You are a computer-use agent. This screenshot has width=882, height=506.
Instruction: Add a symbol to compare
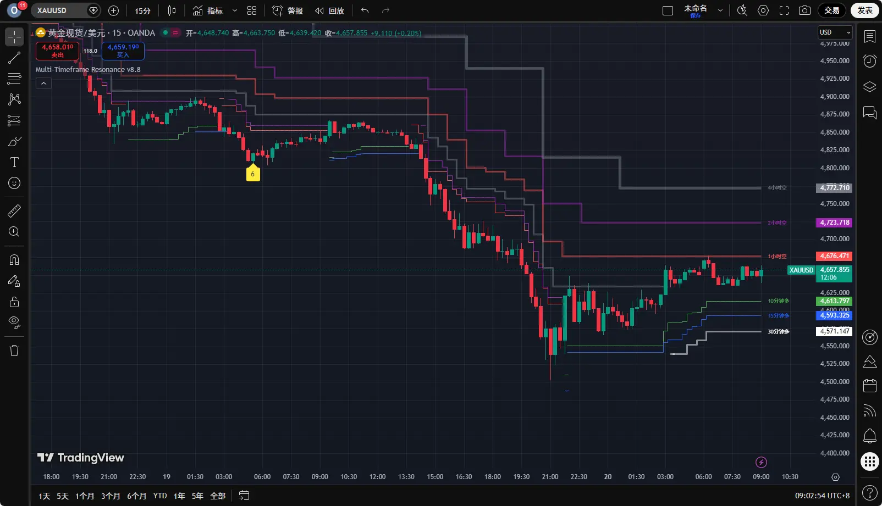(114, 10)
